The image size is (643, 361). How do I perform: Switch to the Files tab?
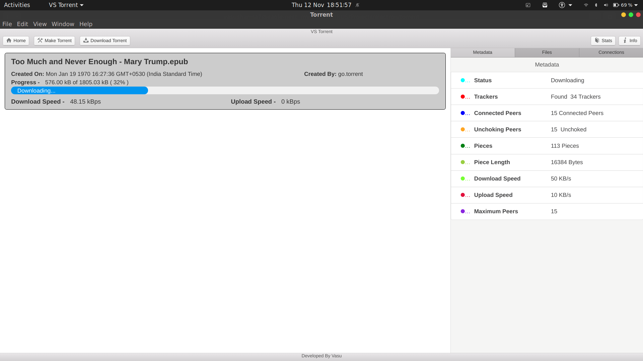tap(547, 52)
